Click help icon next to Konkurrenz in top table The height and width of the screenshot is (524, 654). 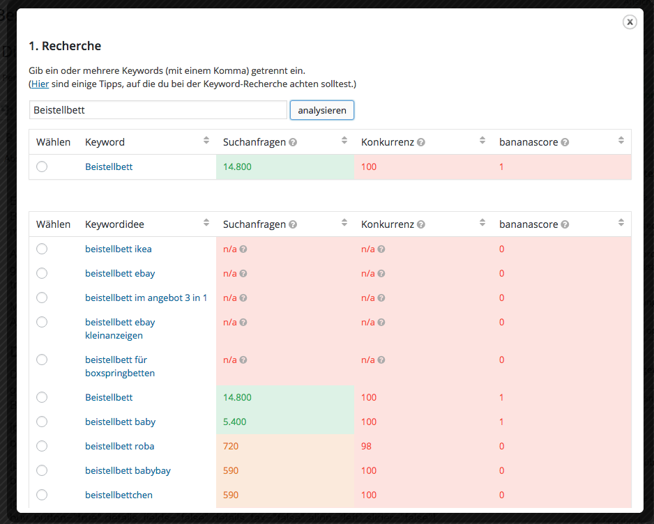tap(421, 142)
